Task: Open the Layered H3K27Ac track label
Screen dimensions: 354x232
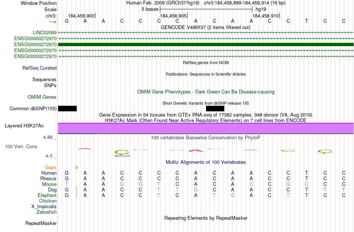Action: pos(24,126)
